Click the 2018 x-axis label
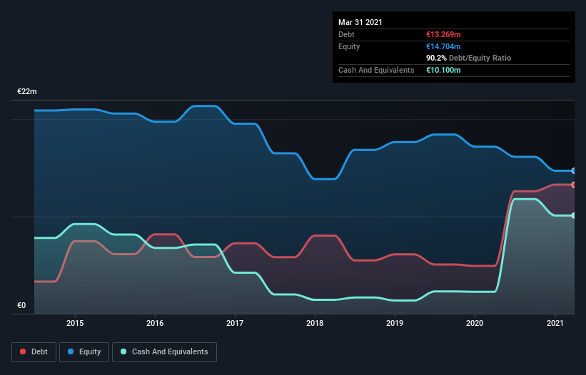586x375 pixels. (315, 323)
